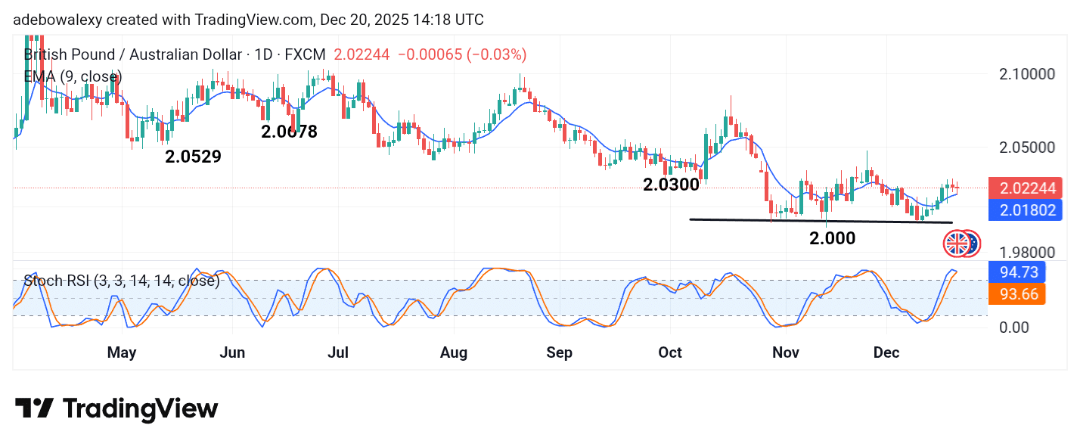Viewport: 1080px width, 447px height.
Task: Click the blue 2.01802 price tag
Action: click(x=1026, y=210)
